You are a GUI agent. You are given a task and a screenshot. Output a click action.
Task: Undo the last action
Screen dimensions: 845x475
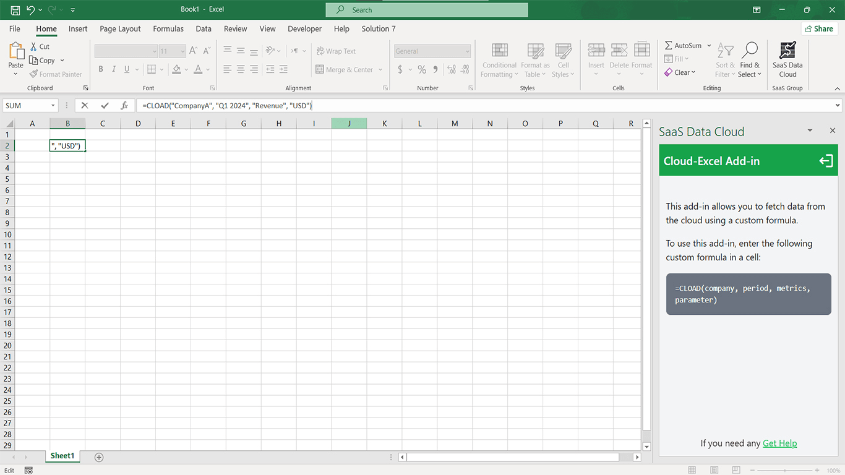[x=31, y=10]
